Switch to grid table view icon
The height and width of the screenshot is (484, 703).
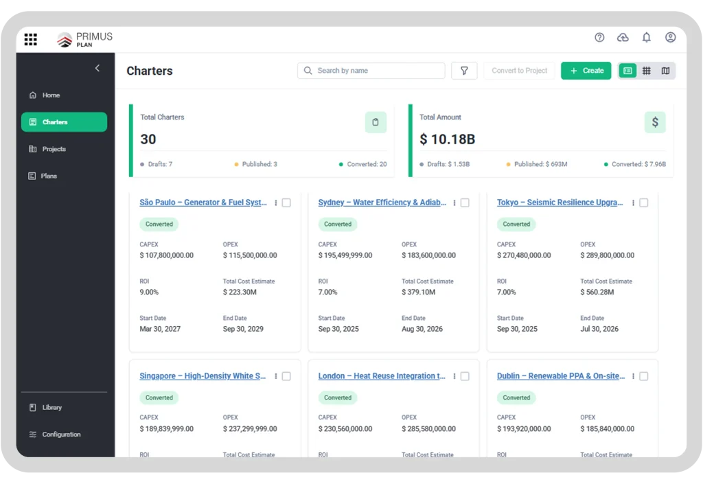click(x=647, y=71)
